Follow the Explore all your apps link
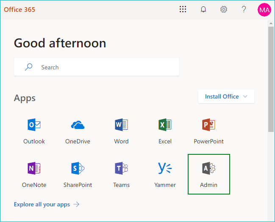275x222 pixels. point(47,204)
